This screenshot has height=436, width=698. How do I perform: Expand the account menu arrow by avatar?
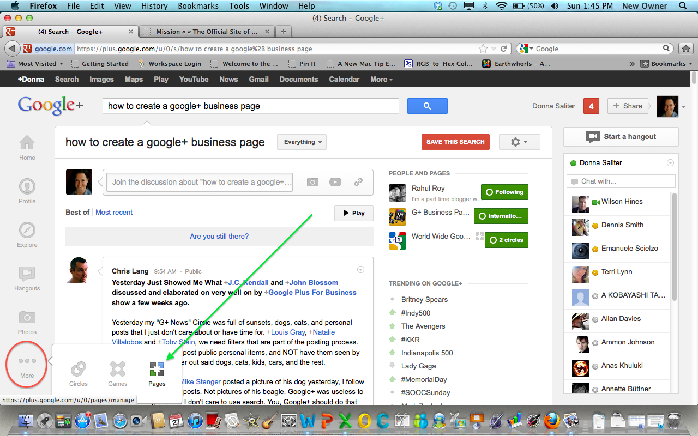(684, 107)
